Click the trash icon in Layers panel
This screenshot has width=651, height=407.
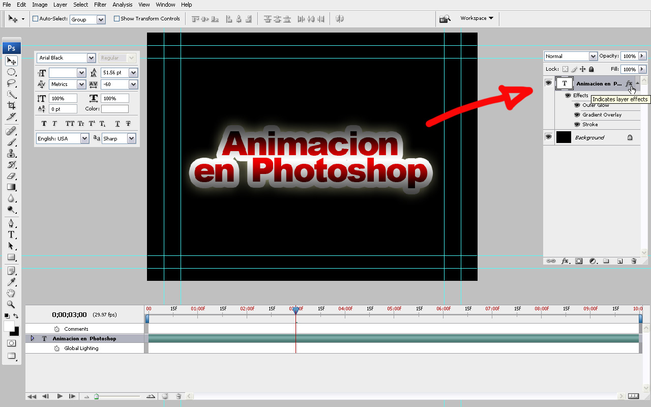[x=634, y=261]
